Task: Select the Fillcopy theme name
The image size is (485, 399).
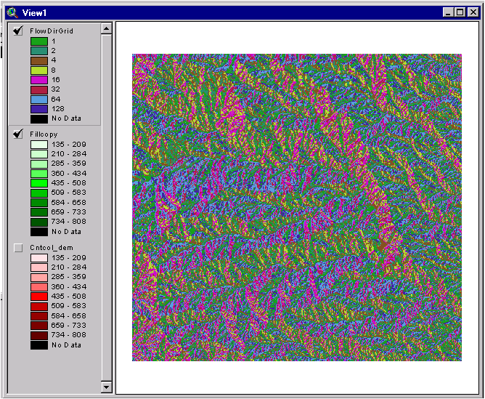Action: (x=44, y=134)
